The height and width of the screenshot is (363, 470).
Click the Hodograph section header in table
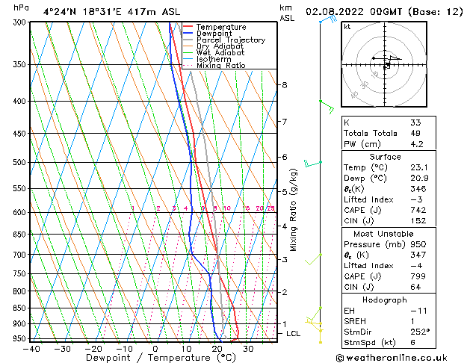point(386,300)
